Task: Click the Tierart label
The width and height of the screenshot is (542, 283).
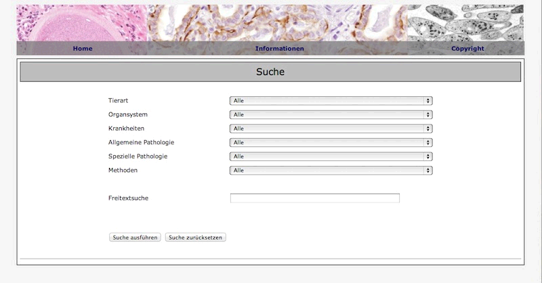Action: (118, 101)
